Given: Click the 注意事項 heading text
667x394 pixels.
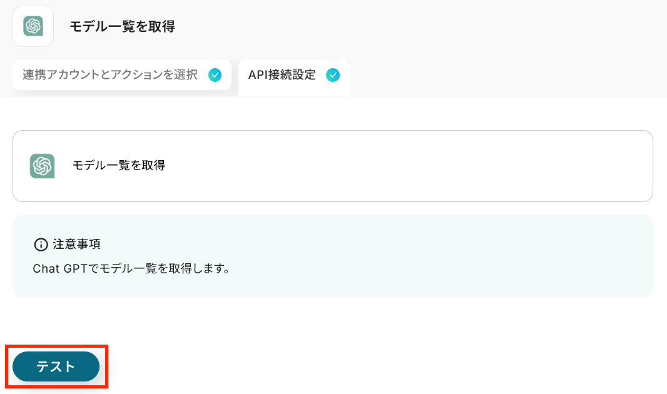Looking at the screenshot, I should click(76, 244).
